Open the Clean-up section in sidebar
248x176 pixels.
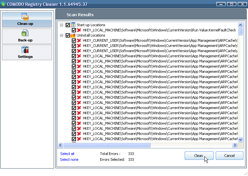pos(27,20)
